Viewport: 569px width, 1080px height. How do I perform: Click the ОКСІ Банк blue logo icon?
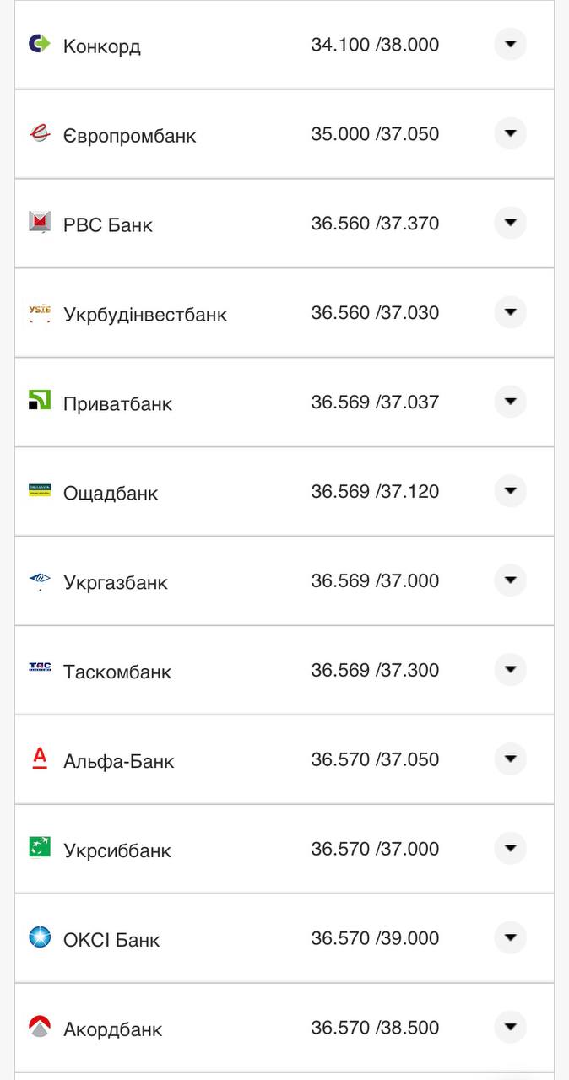(40, 937)
